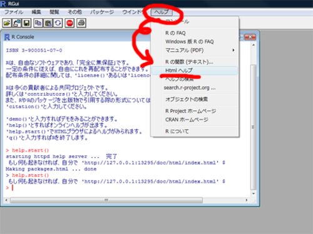
Task: Open R Project ホームページ entry
Action: click(x=195, y=111)
